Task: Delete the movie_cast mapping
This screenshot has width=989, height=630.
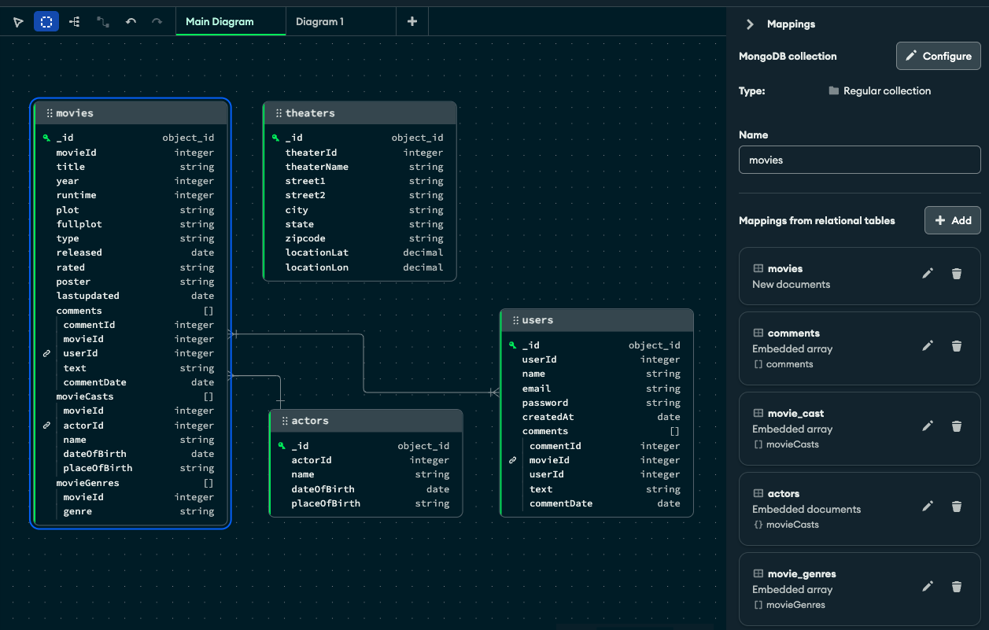Action: point(957,426)
